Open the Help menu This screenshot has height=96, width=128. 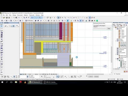tap(42, 15)
